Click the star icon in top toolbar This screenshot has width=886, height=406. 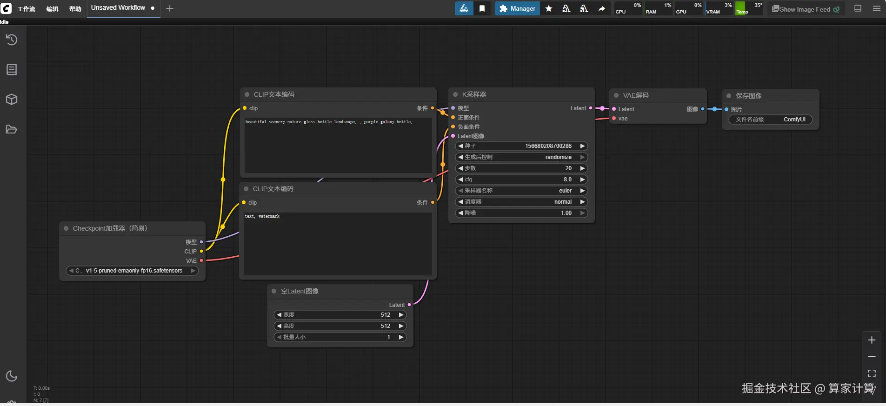(x=549, y=8)
